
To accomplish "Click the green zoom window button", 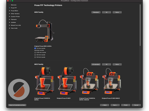I will pyautogui.click(x=12, y=1).
